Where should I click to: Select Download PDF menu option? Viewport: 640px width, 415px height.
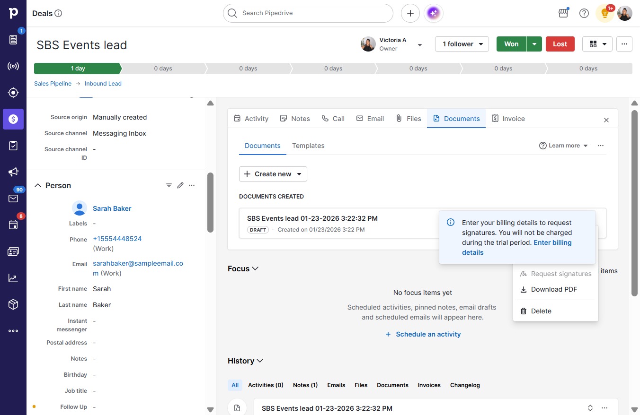(x=556, y=289)
